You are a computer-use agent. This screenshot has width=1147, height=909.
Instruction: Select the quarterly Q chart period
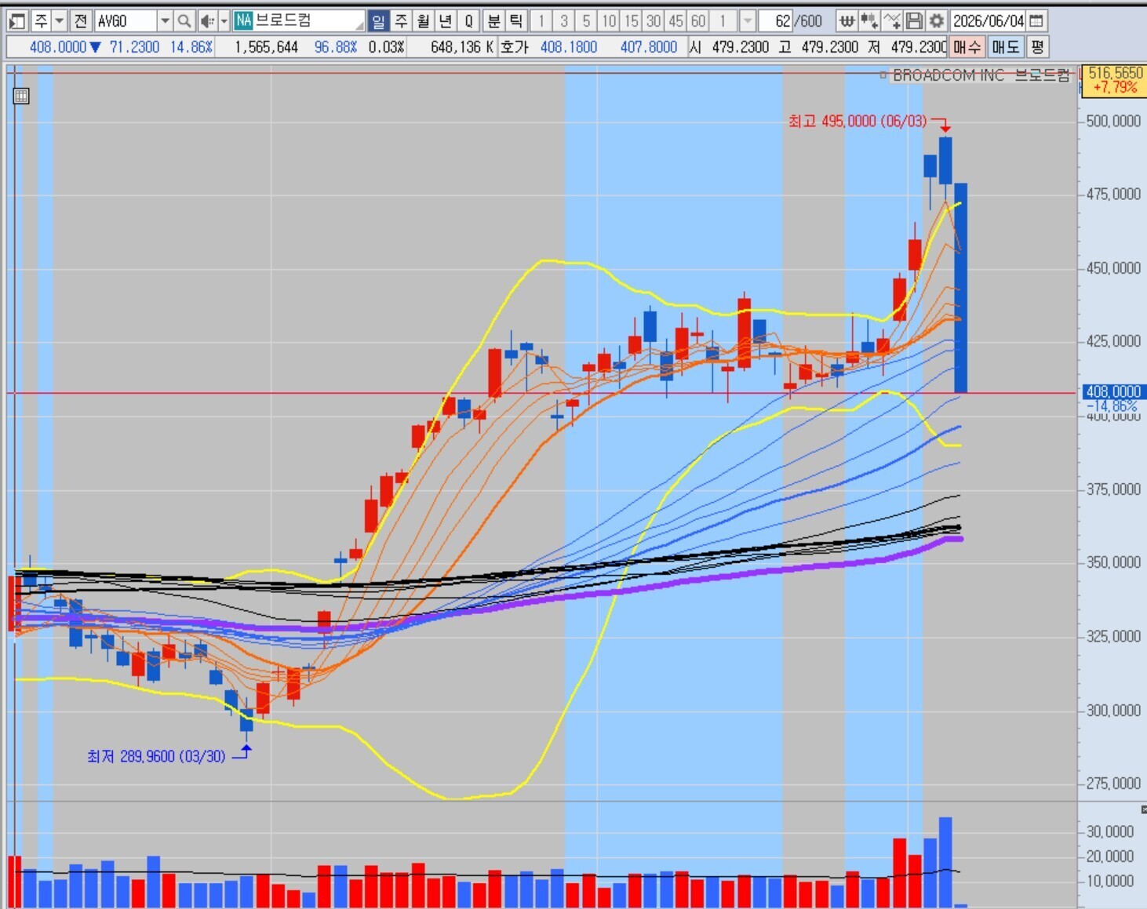coord(468,21)
